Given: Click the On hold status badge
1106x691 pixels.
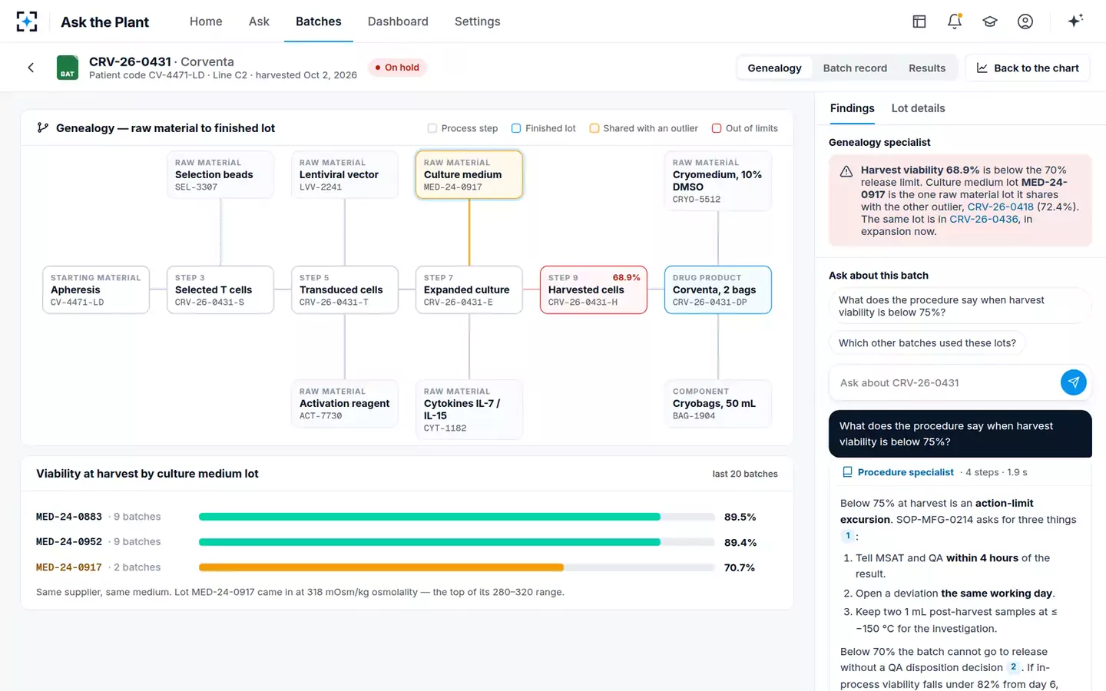Looking at the screenshot, I should pyautogui.click(x=397, y=68).
